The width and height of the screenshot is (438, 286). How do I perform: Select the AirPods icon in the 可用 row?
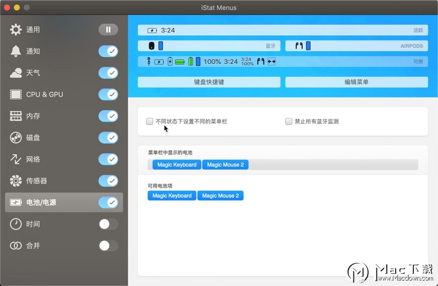261,61
